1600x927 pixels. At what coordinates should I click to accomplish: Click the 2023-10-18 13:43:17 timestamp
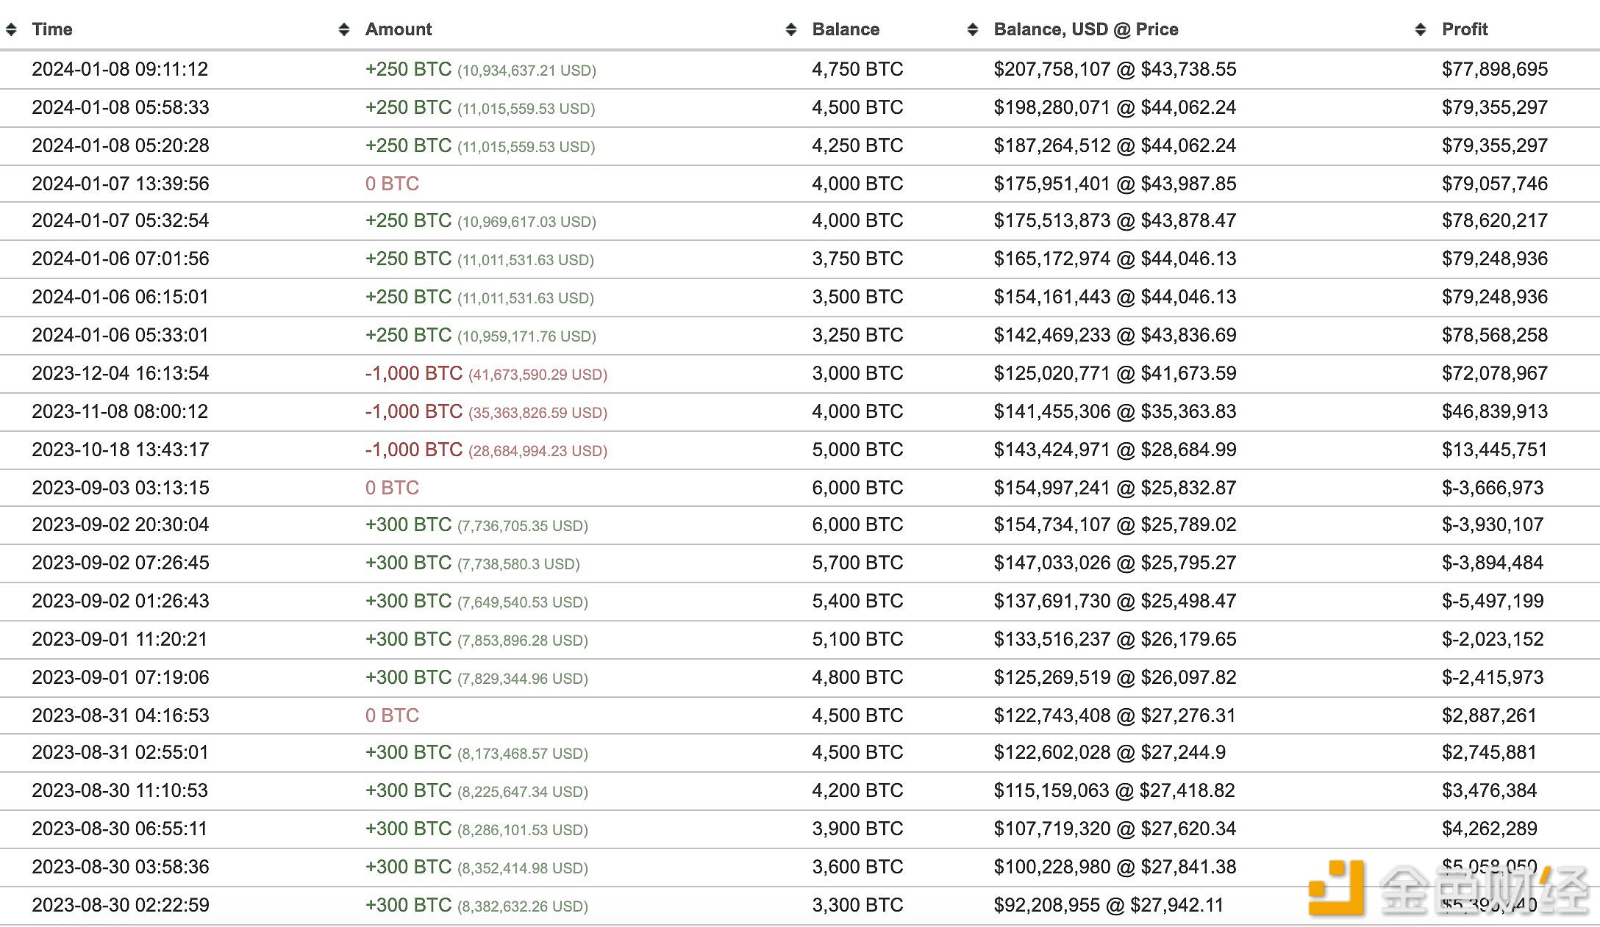tap(120, 450)
